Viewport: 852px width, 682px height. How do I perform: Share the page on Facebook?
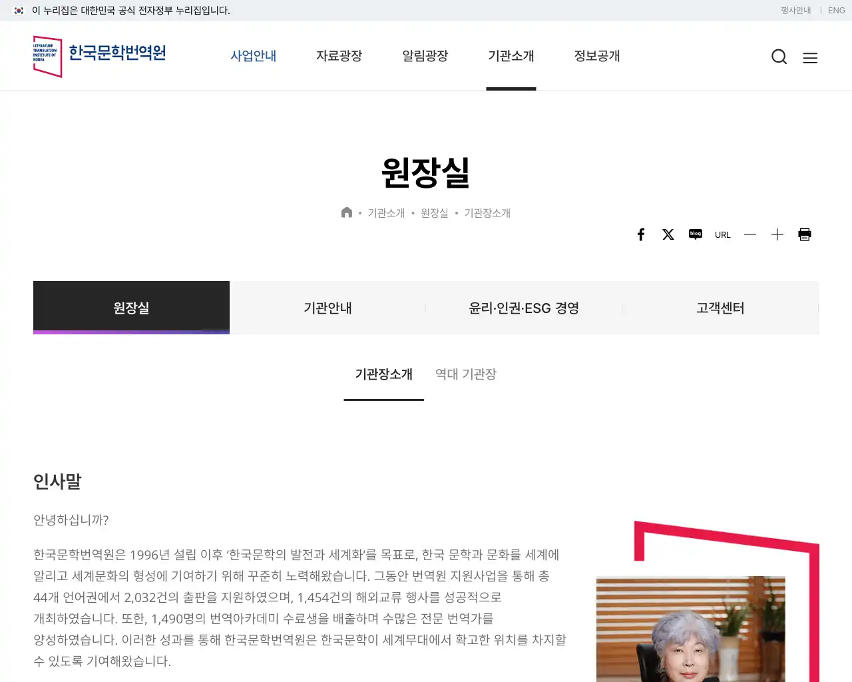(x=641, y=234)
